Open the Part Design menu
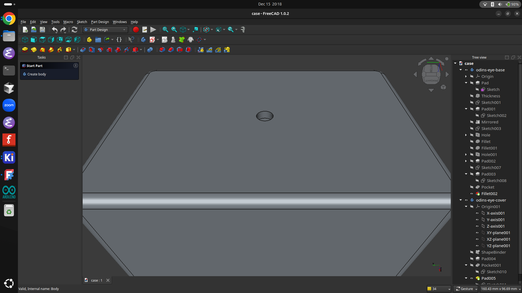This screenshot has width=522, height=293. [100, 22]
